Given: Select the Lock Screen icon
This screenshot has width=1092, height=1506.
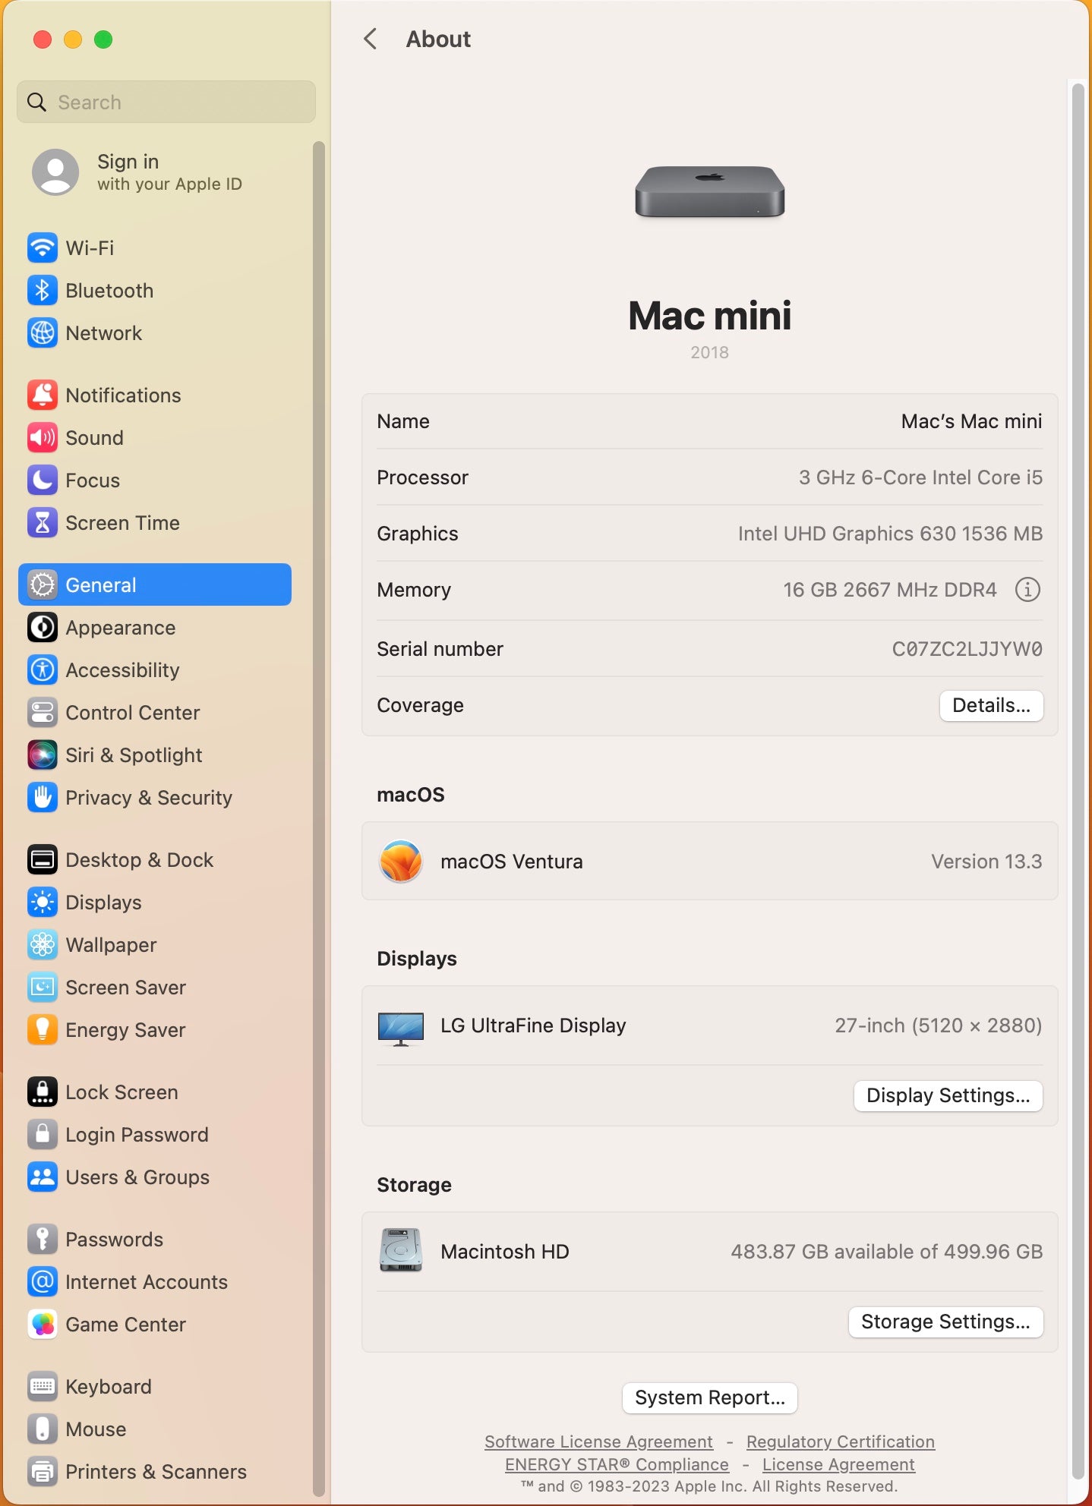Looking at the screenshot, I should (x=43, y=1092).
